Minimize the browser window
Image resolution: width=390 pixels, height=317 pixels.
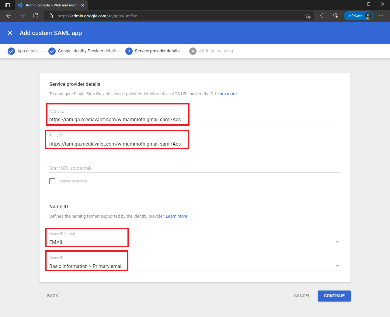coord(355,4)
